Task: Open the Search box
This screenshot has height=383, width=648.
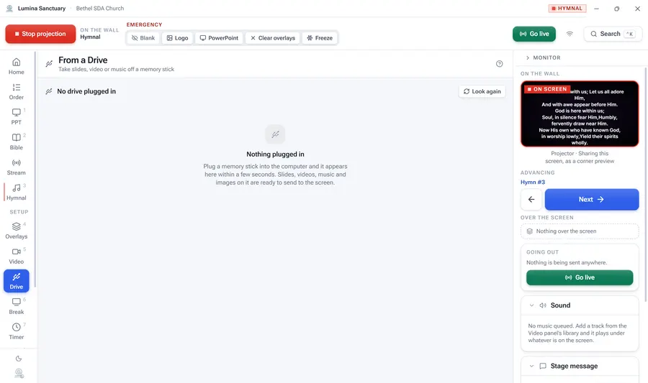Action: click(613, 34)
